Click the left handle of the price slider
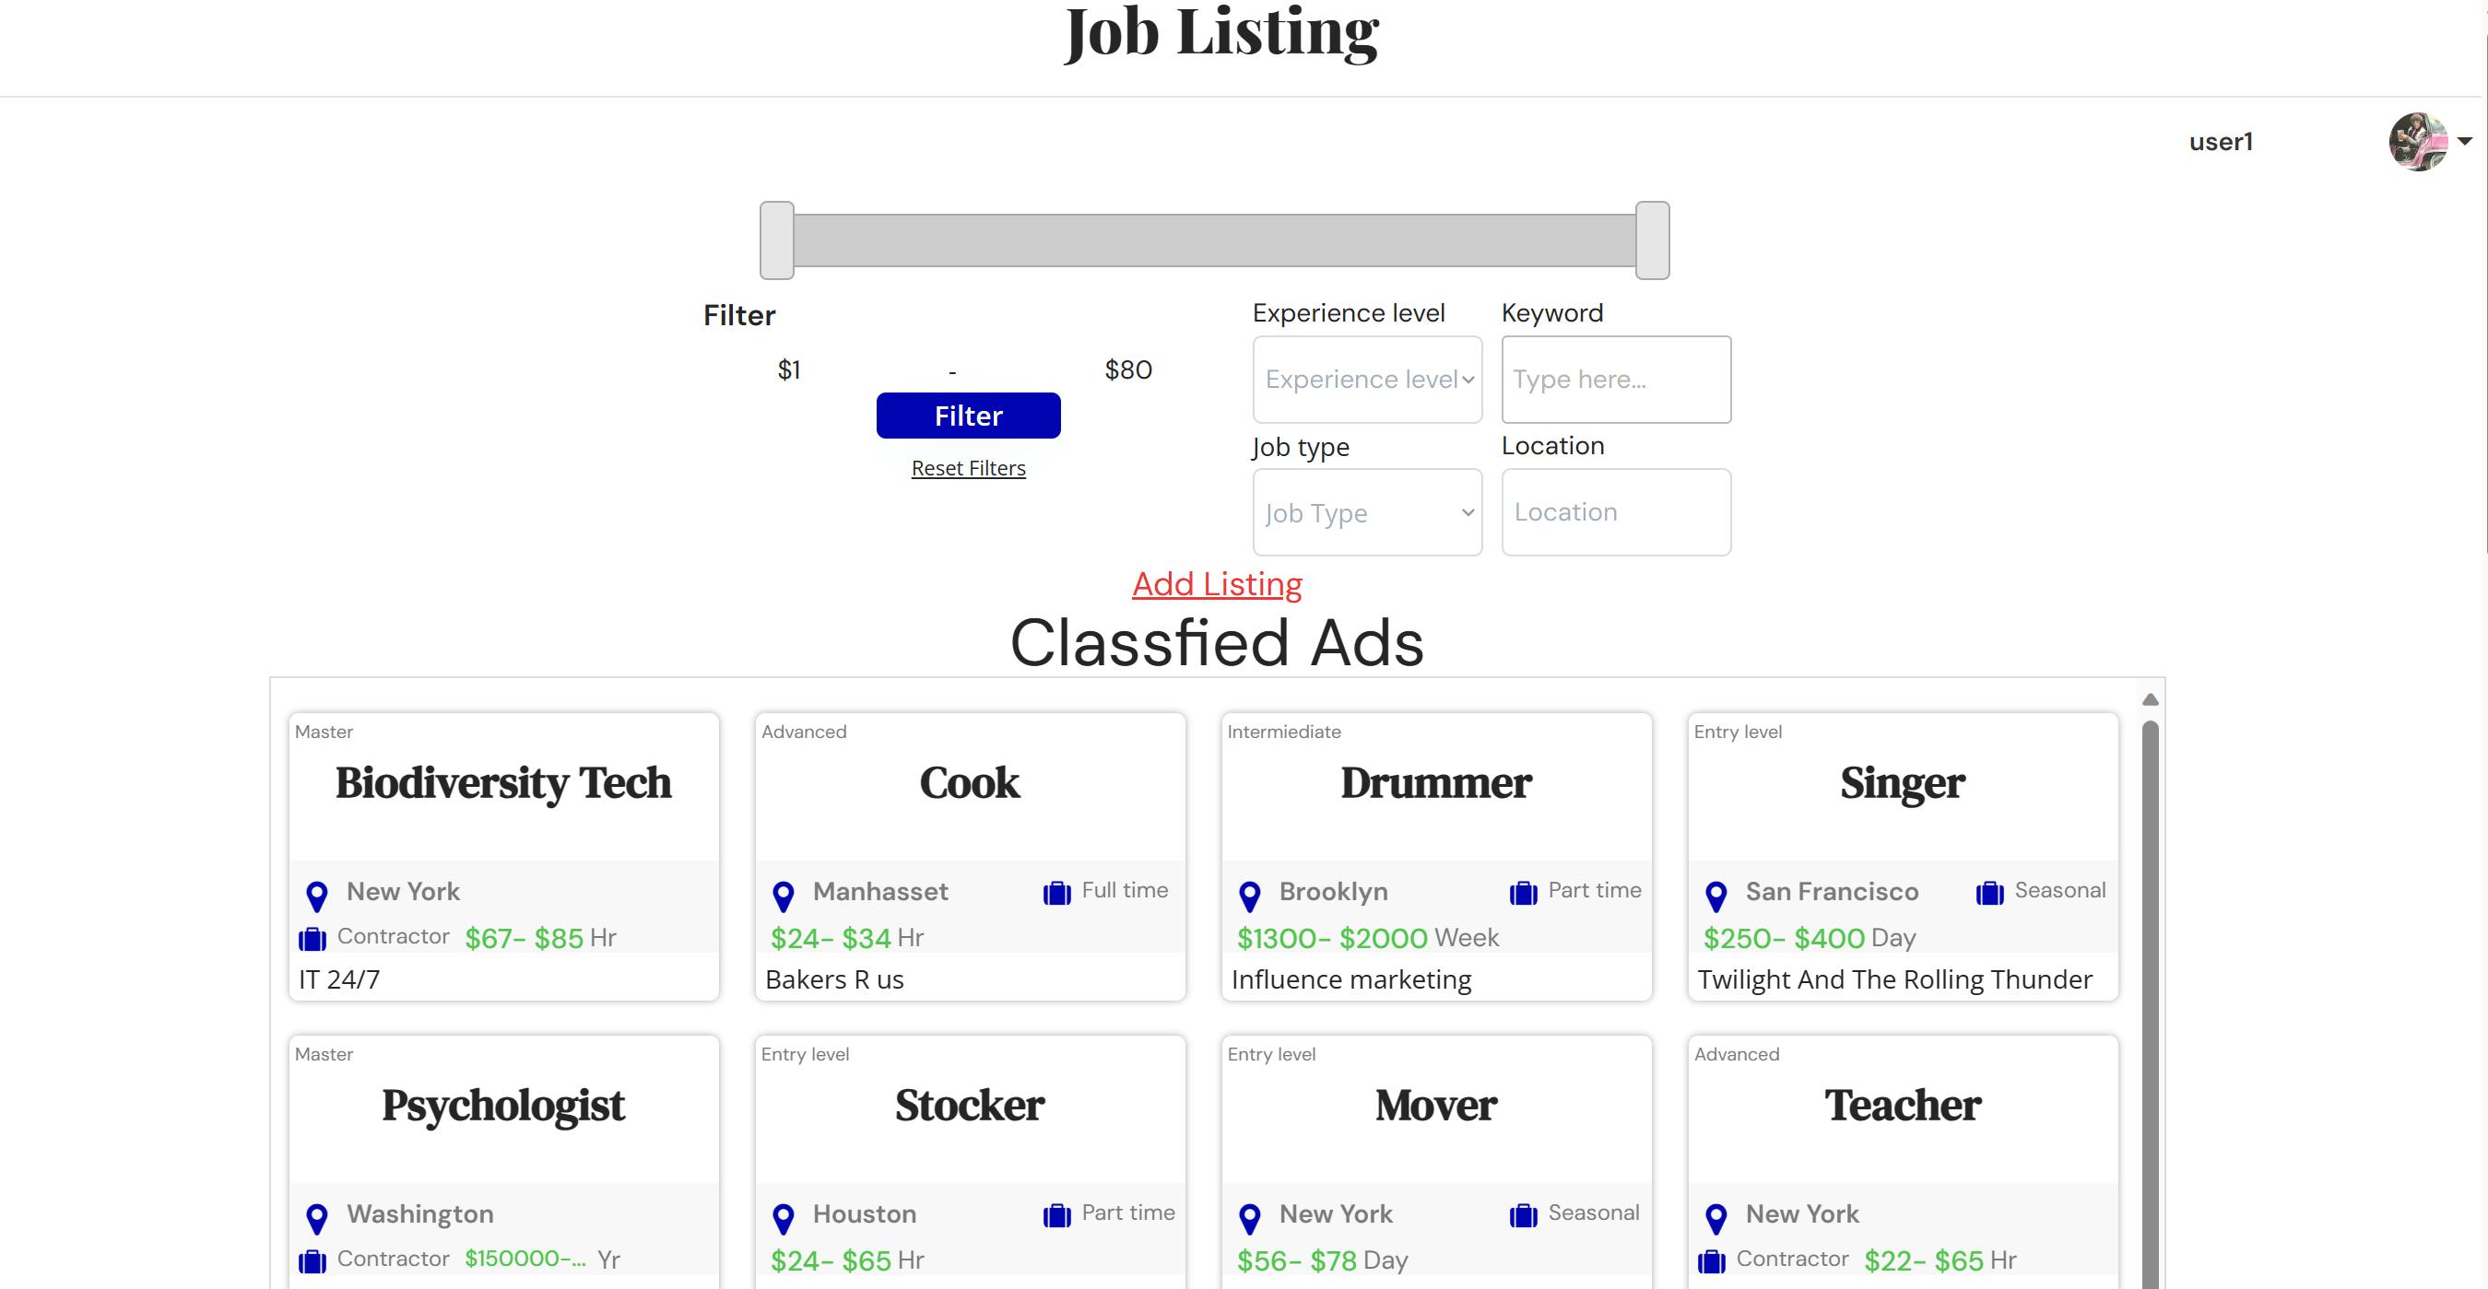 (775, 240)
